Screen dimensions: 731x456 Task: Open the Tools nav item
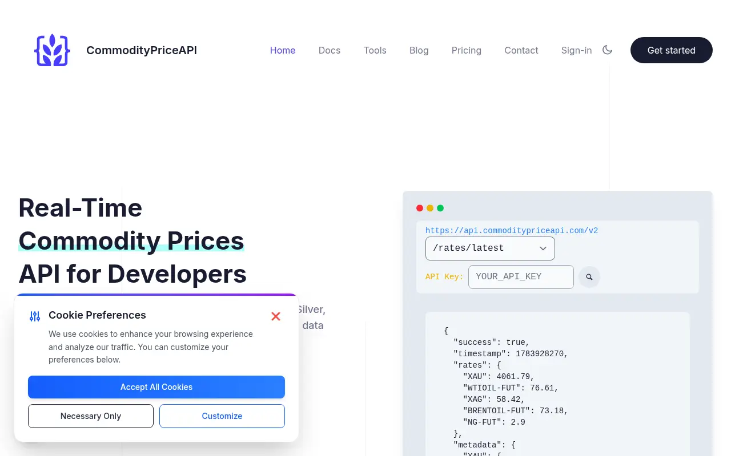375,50
